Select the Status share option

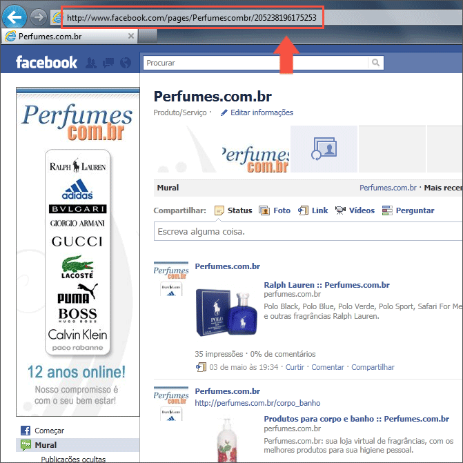click(239, 210)
